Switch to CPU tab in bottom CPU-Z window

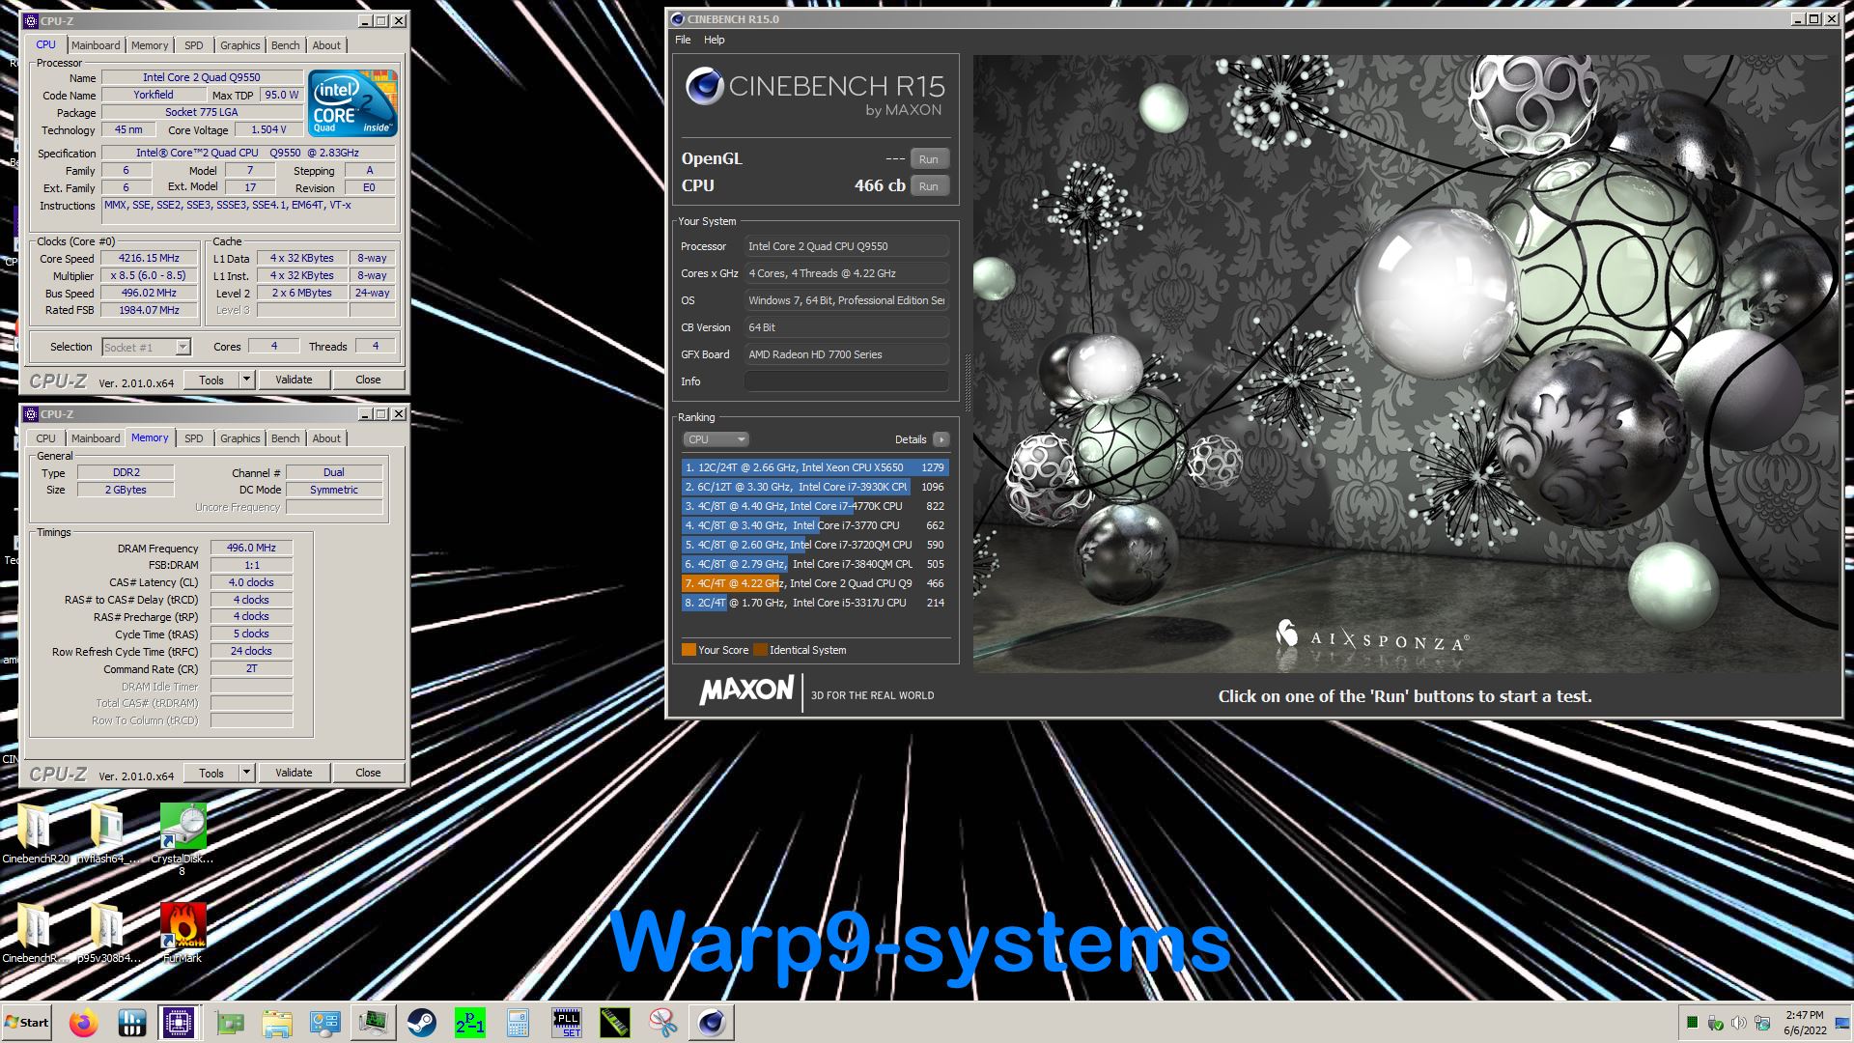45,438
